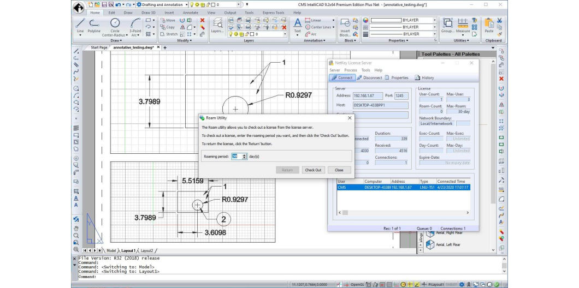Open Tools menu in NetKey License Server
This screenshot has width=579, height=288.
point(365,70)
